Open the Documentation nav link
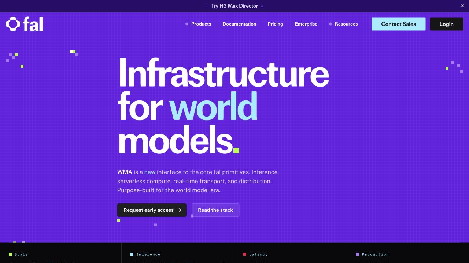 click(x=239, y=24)
